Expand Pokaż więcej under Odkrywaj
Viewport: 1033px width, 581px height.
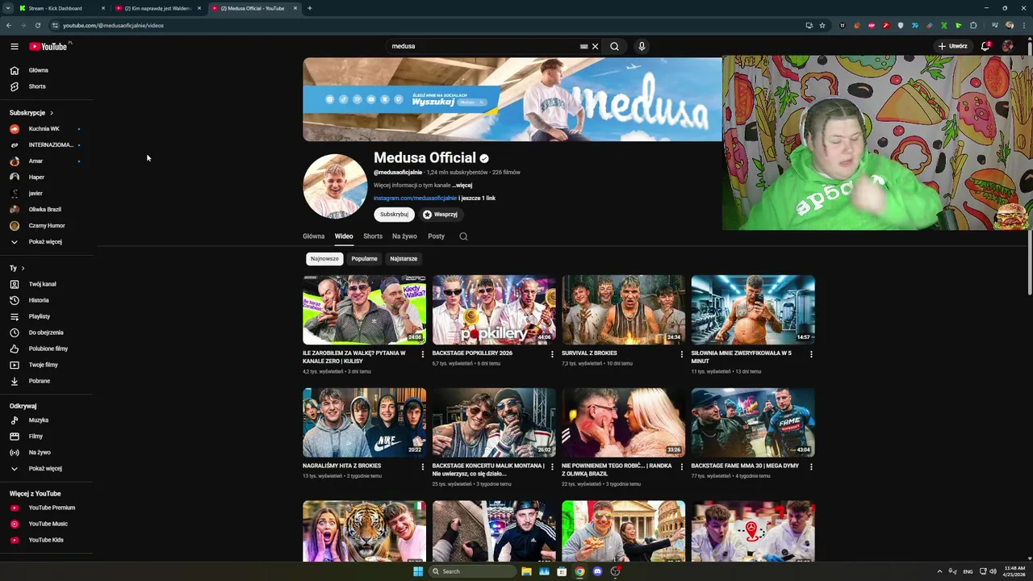pos(46,469)
